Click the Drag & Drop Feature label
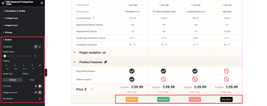Image resolution: width=267 pixels, height=106 pixels. point(86,71)
